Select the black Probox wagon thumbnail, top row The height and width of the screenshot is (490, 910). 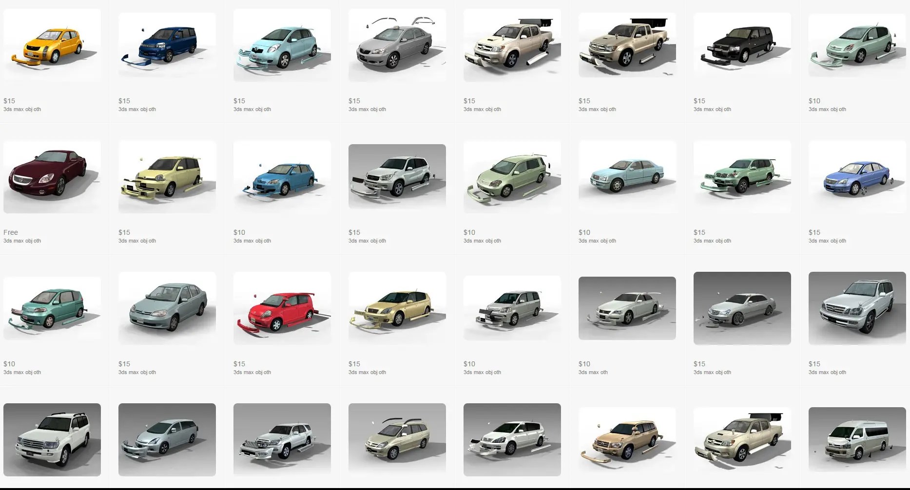coord(742,44)
